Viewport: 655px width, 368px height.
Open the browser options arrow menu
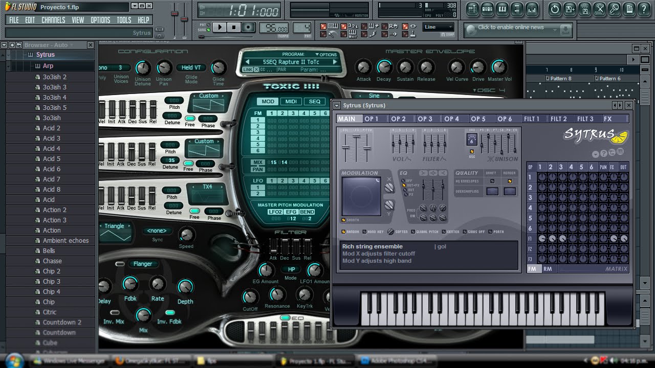pos(4,45)
